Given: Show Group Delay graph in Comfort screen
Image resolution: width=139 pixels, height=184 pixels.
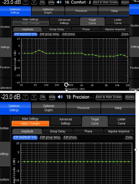Looking at the screenshot, I should (x=57, y=29).
